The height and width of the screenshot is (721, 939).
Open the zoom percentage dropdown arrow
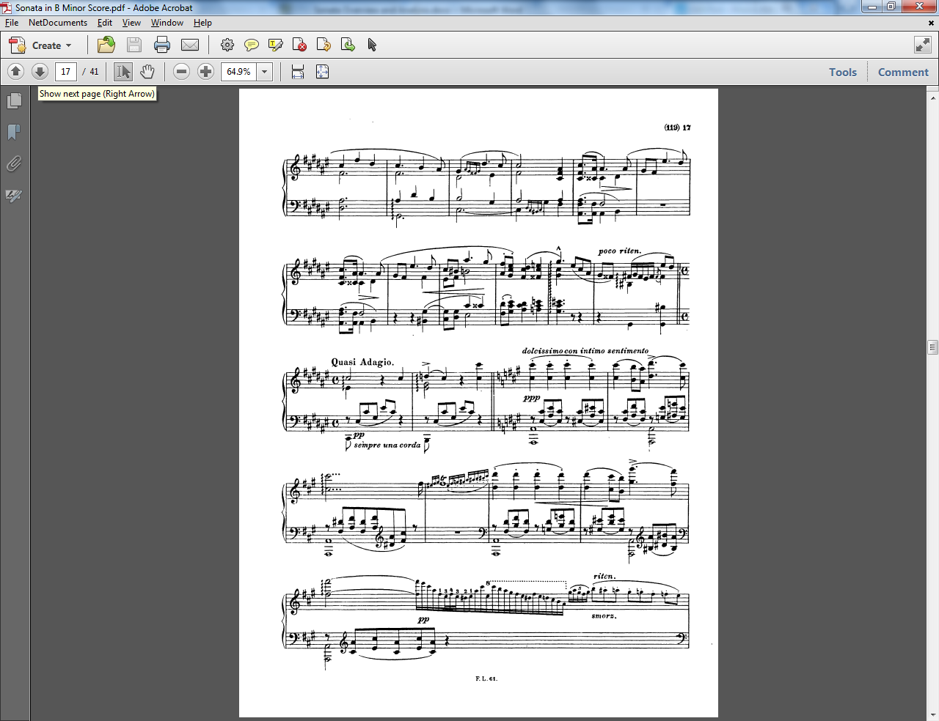tap(265, 72)
